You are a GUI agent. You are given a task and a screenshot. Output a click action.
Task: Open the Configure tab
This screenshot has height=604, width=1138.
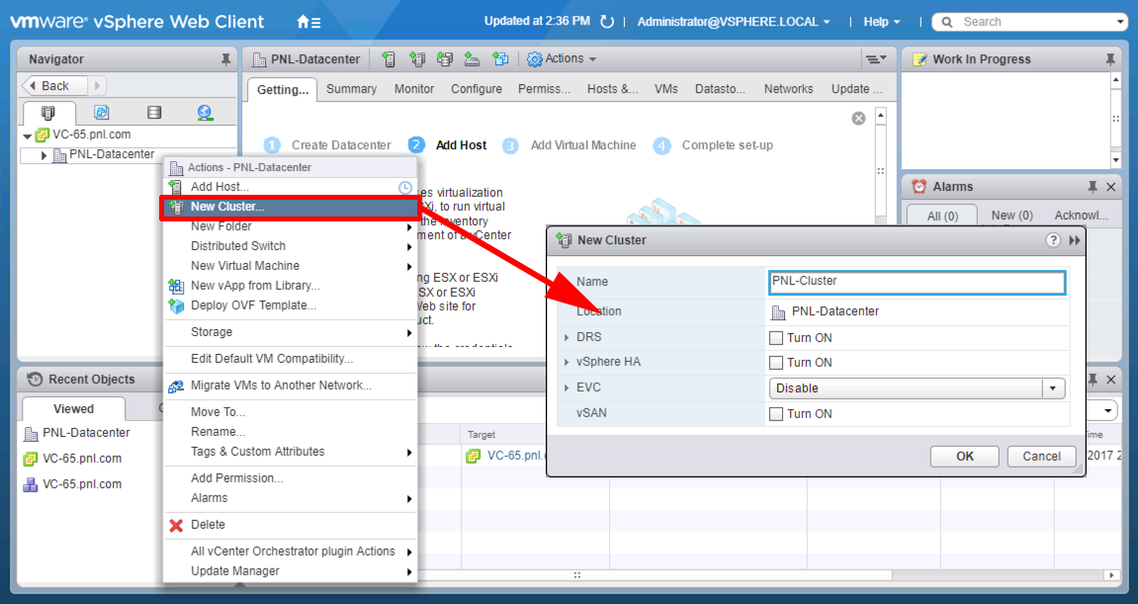pos(477,89)
